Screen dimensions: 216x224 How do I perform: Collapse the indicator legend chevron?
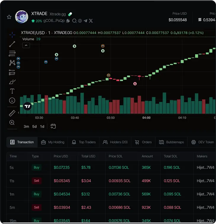[26, 45]
